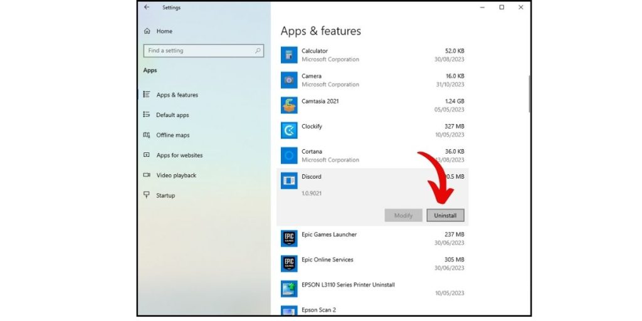Click the Discord app name
Viewport: 642px width, 321px height.
[312, 177]
